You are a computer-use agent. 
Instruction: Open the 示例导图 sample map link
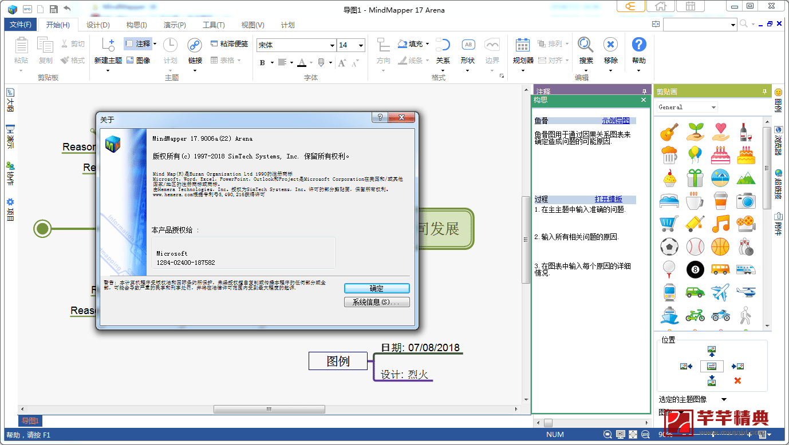[x=616, y=121]
